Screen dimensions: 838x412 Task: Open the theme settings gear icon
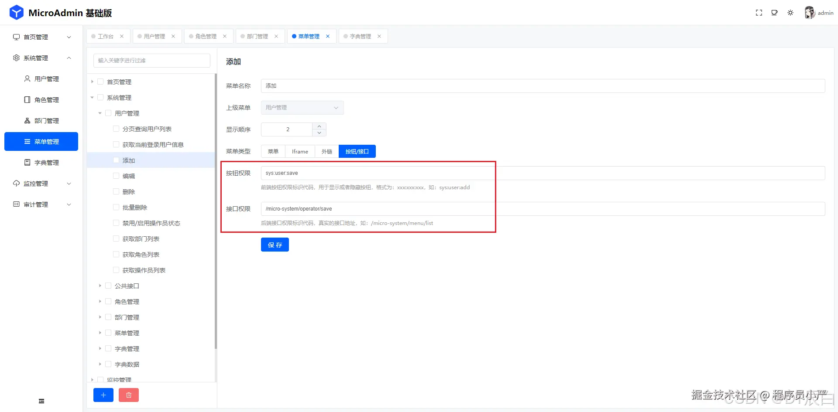coord(790,13)
